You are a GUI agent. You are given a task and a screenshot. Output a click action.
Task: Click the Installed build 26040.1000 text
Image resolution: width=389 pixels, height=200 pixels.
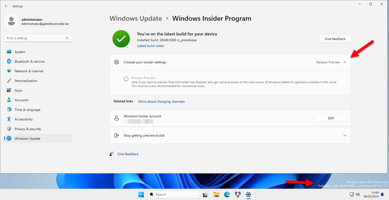click(167, 40)
